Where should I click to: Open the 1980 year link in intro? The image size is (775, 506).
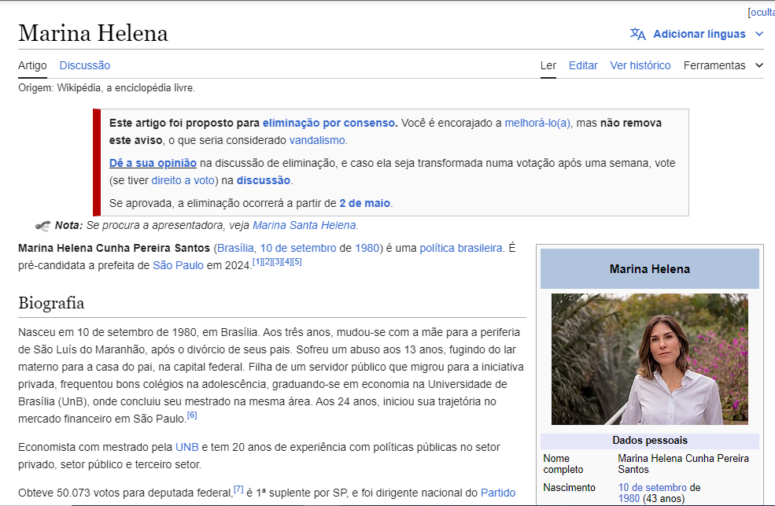(x=367, y=248)
